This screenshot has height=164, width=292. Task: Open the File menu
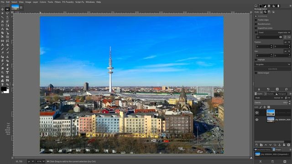3,2
